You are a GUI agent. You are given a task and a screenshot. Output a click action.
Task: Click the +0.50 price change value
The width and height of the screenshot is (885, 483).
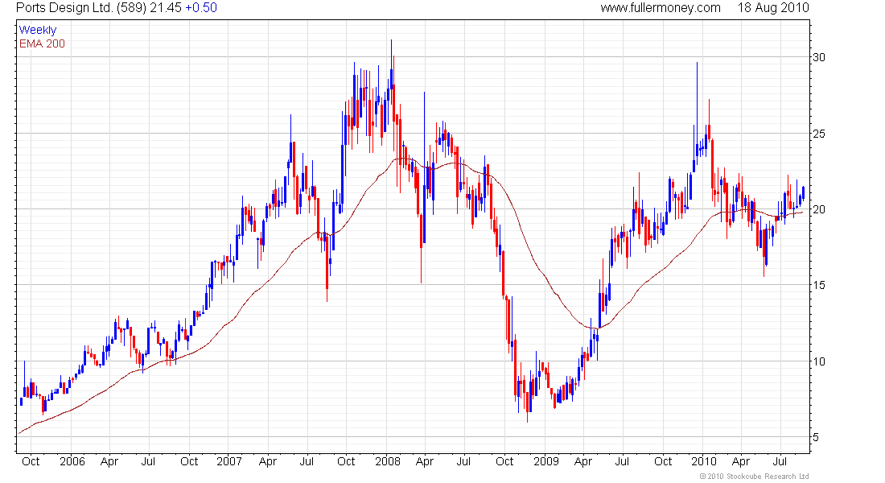[x=201, y=8]
